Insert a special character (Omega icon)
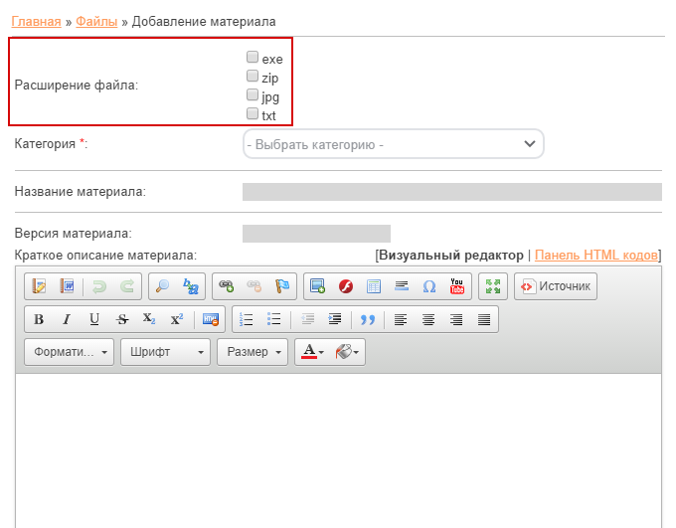 (429, 286)
